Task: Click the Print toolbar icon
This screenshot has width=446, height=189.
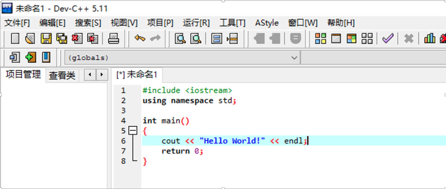Action: pyautogui.click(x=114, y=38)
